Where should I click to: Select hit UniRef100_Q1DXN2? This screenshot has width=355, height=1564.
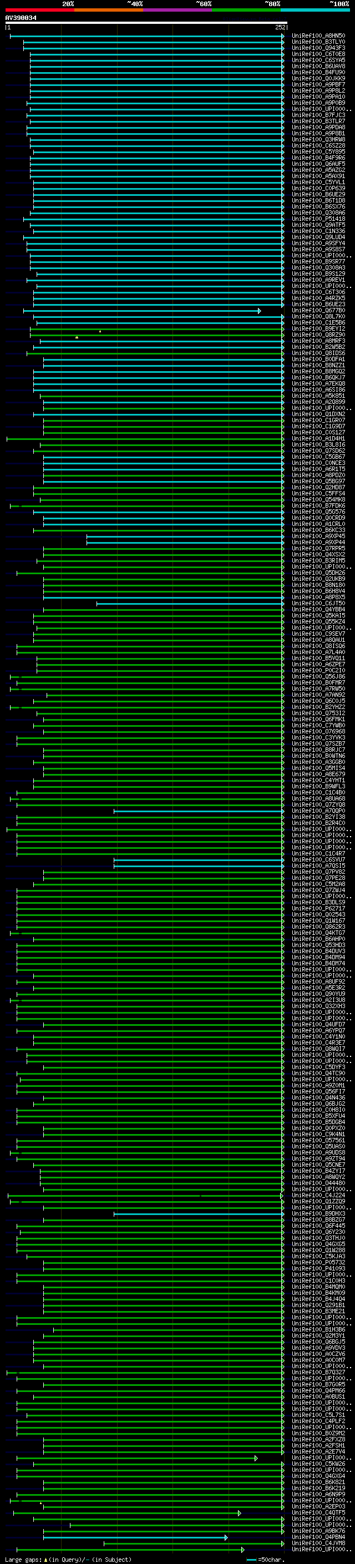318,414
